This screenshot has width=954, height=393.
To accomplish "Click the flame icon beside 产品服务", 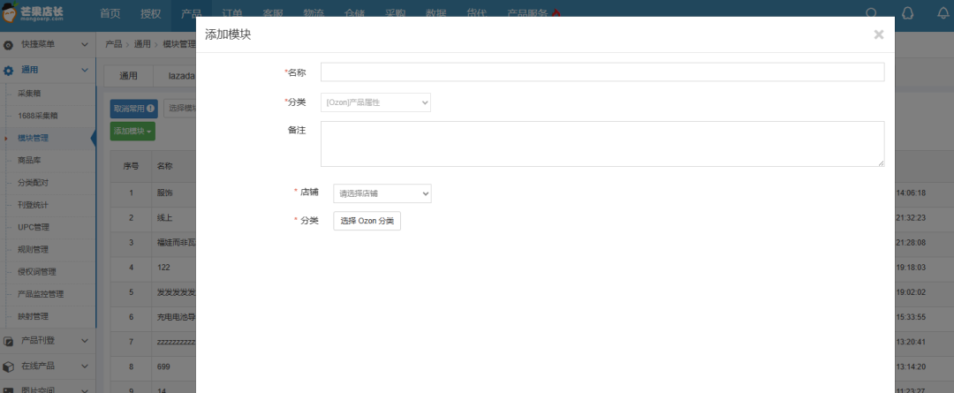I will click(556, 13).
